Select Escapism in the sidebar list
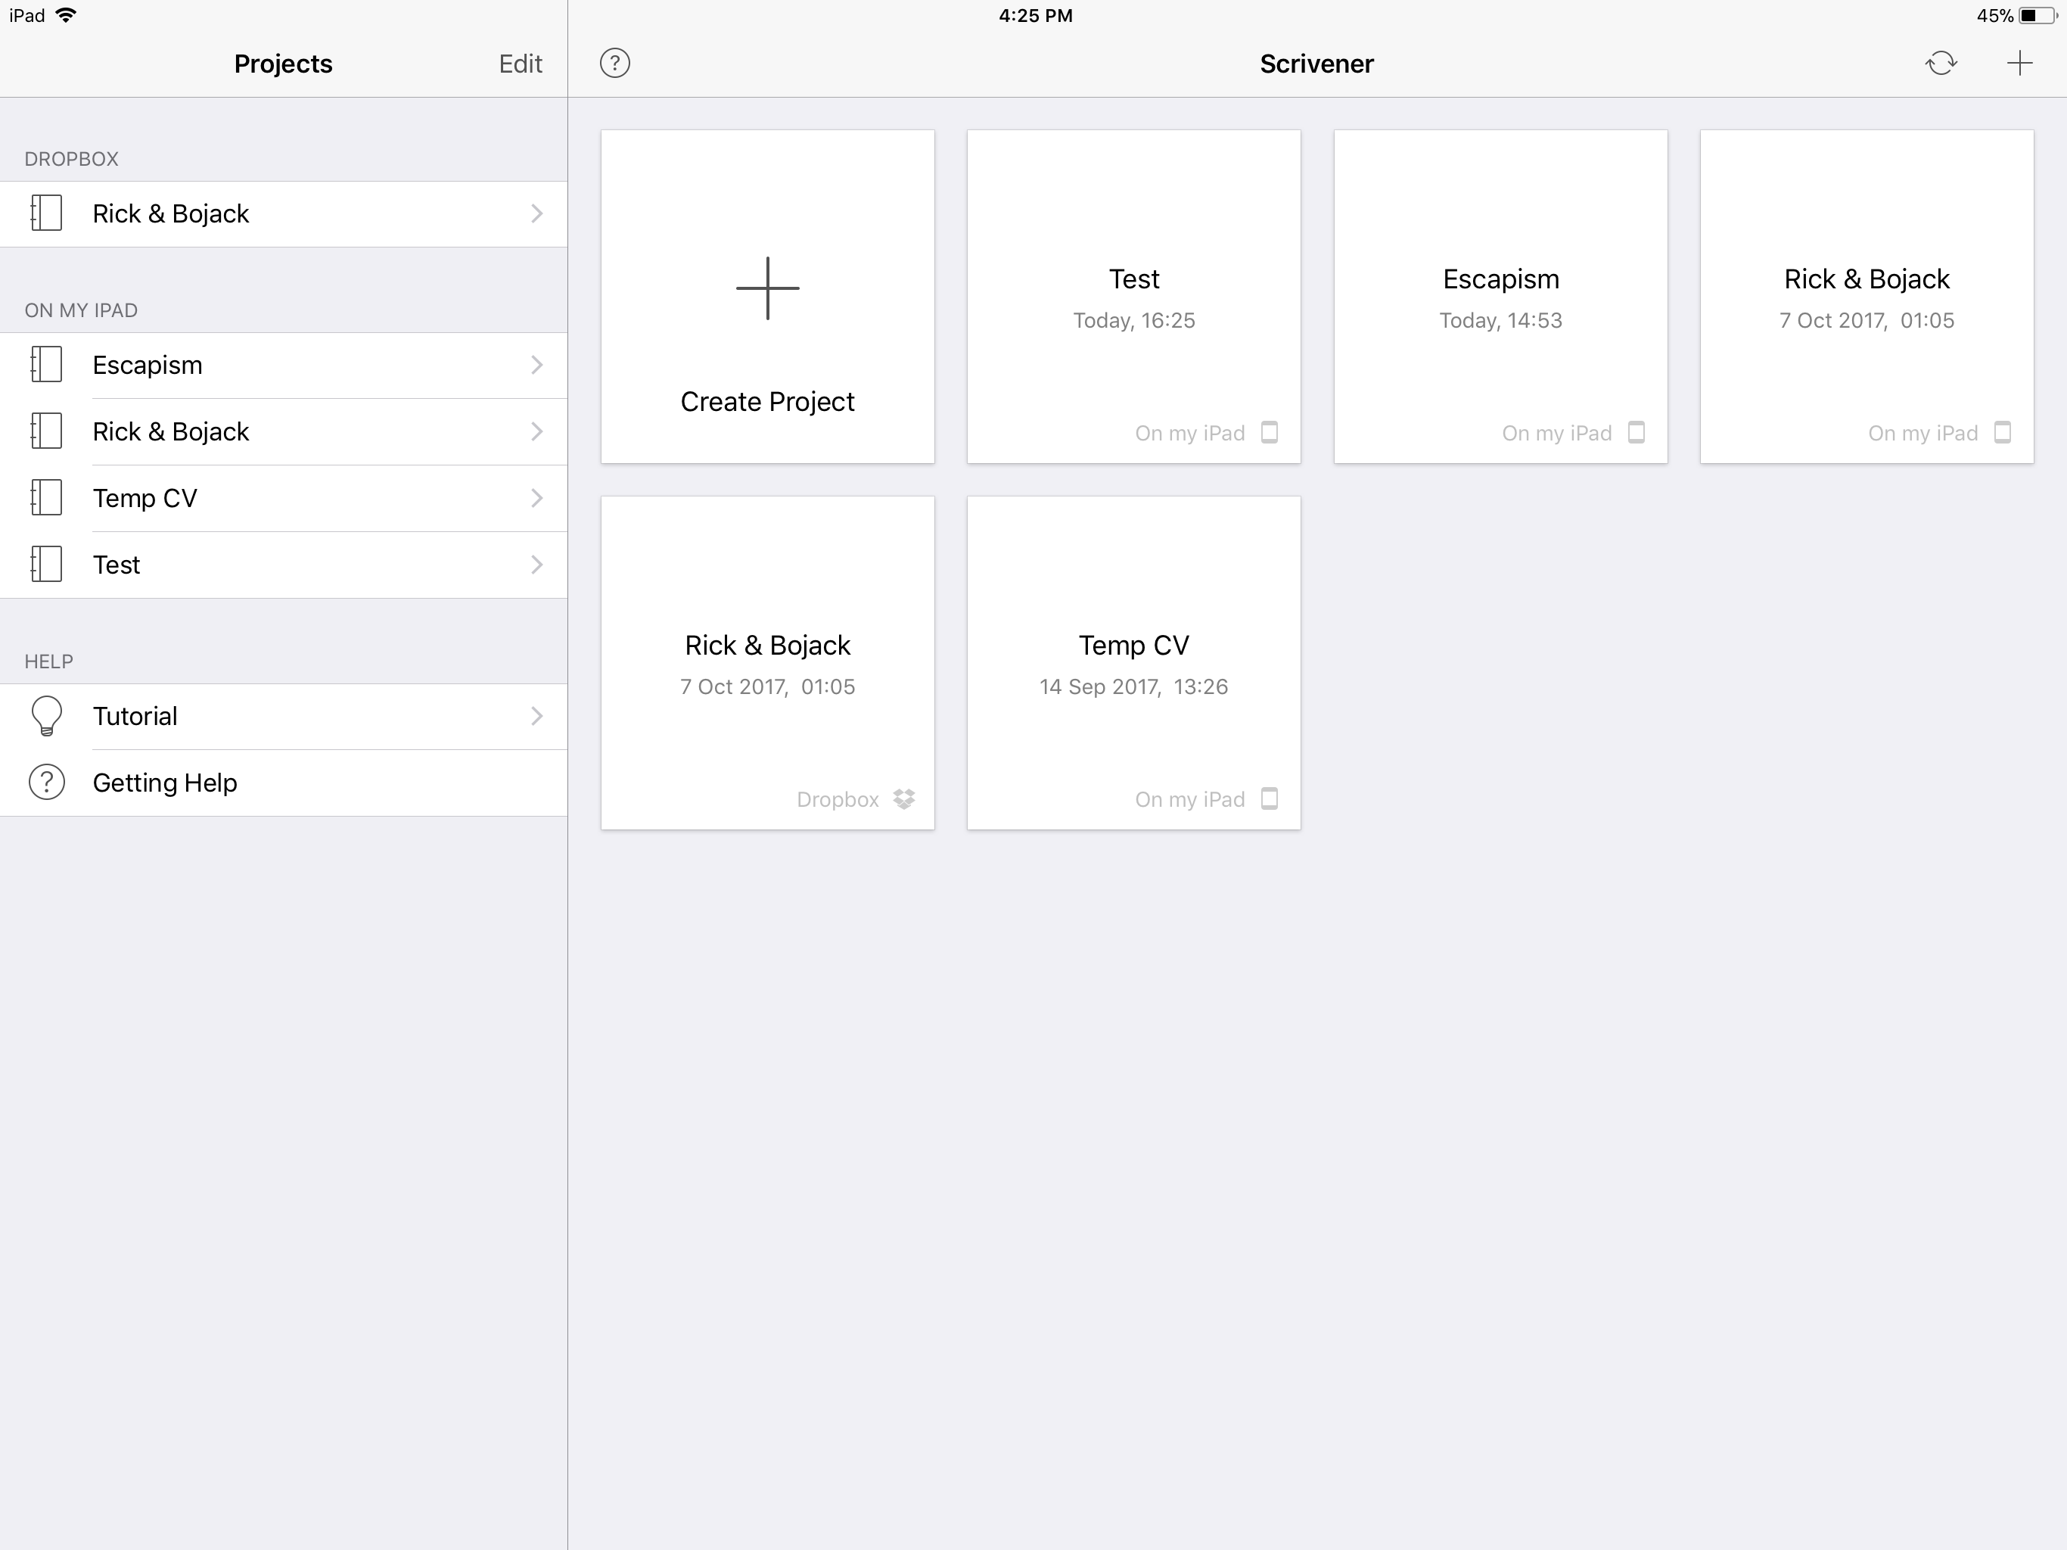 pyautogui.click(x=283, y=365)
